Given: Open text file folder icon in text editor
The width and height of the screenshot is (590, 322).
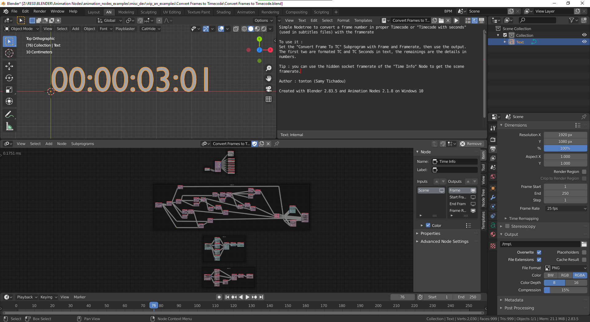Looking at the screenshot, I should pos(441,21).
